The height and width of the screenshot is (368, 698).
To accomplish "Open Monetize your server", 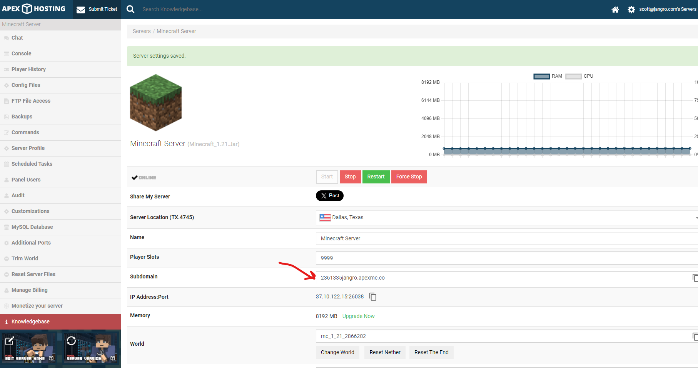I will [x=60, y=306].
